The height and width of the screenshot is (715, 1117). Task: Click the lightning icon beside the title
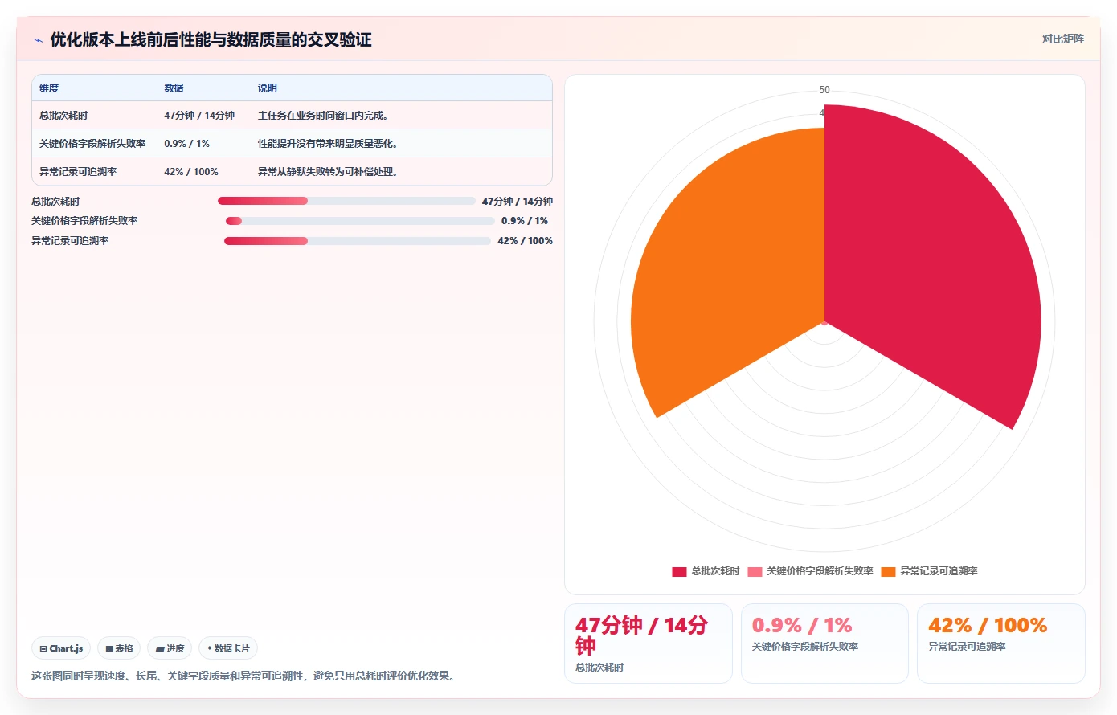coord(38,40)
